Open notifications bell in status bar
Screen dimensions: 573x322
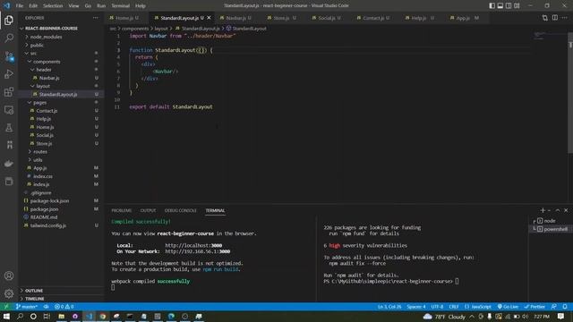pyautogui.click(x=565, y=307)
